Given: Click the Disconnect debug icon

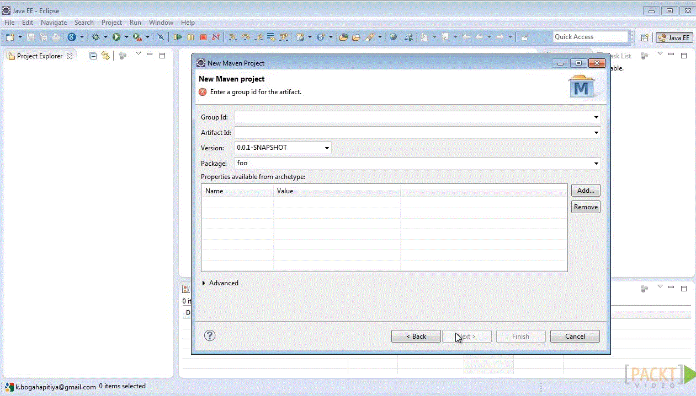Looking at the screenshot, I should point(216,37).
